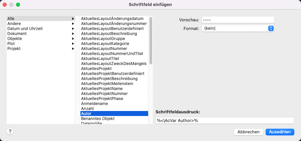
Task: Click the help question mark button
Action: 10,131
